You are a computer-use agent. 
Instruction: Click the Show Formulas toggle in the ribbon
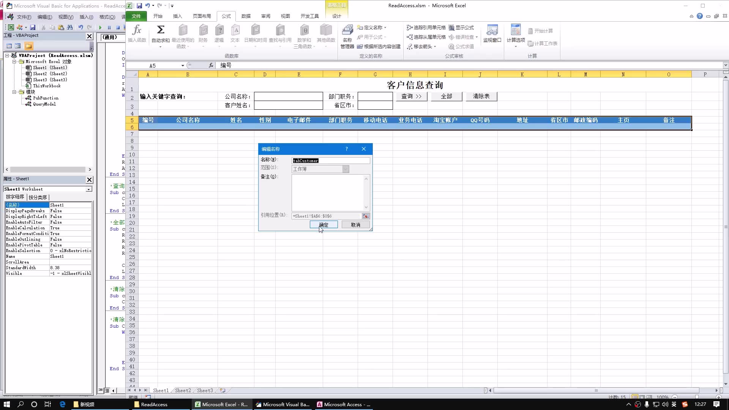[x=461, y=27]
